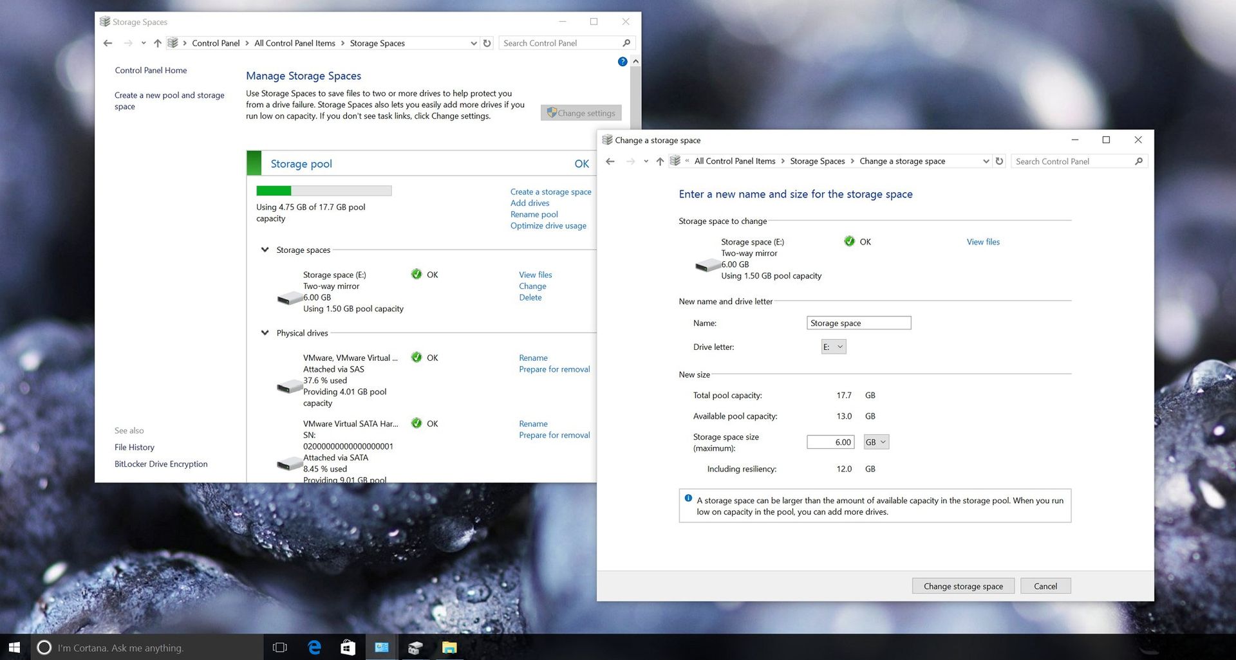Screen dimensions: 1236x660
Task: Open the Change settings shield icon
Action: coord(552,113)
